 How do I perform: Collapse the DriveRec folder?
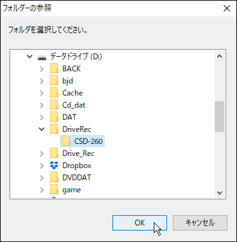pyautogui.click(x=42, y=129)
